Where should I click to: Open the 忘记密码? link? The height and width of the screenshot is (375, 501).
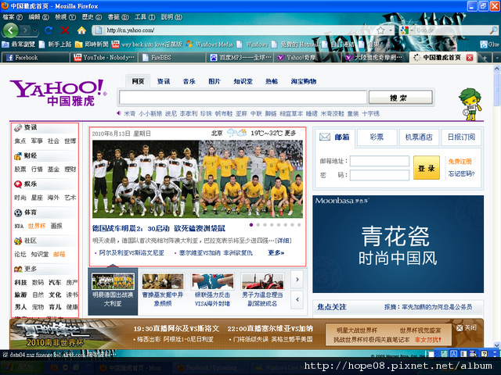[x=461, y=173]
